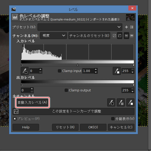The height and width of the screenshot is (151, 151).
Task: Click 自動入力レベル(A) button
Action: click(x=32, y=102)
